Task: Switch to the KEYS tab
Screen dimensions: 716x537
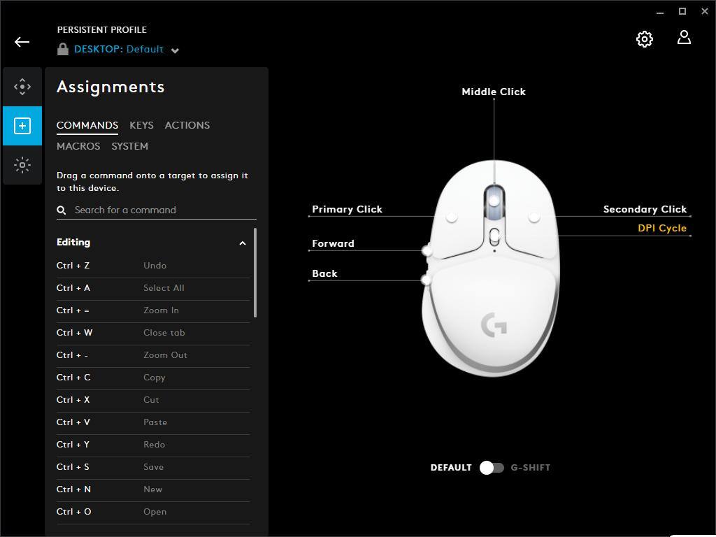Action: 141,125
